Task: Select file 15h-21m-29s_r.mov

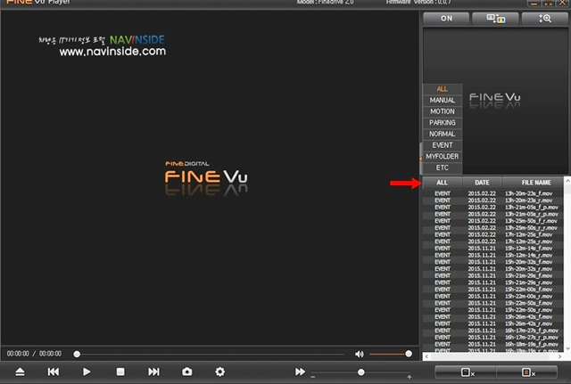Action: pos(493,282)
